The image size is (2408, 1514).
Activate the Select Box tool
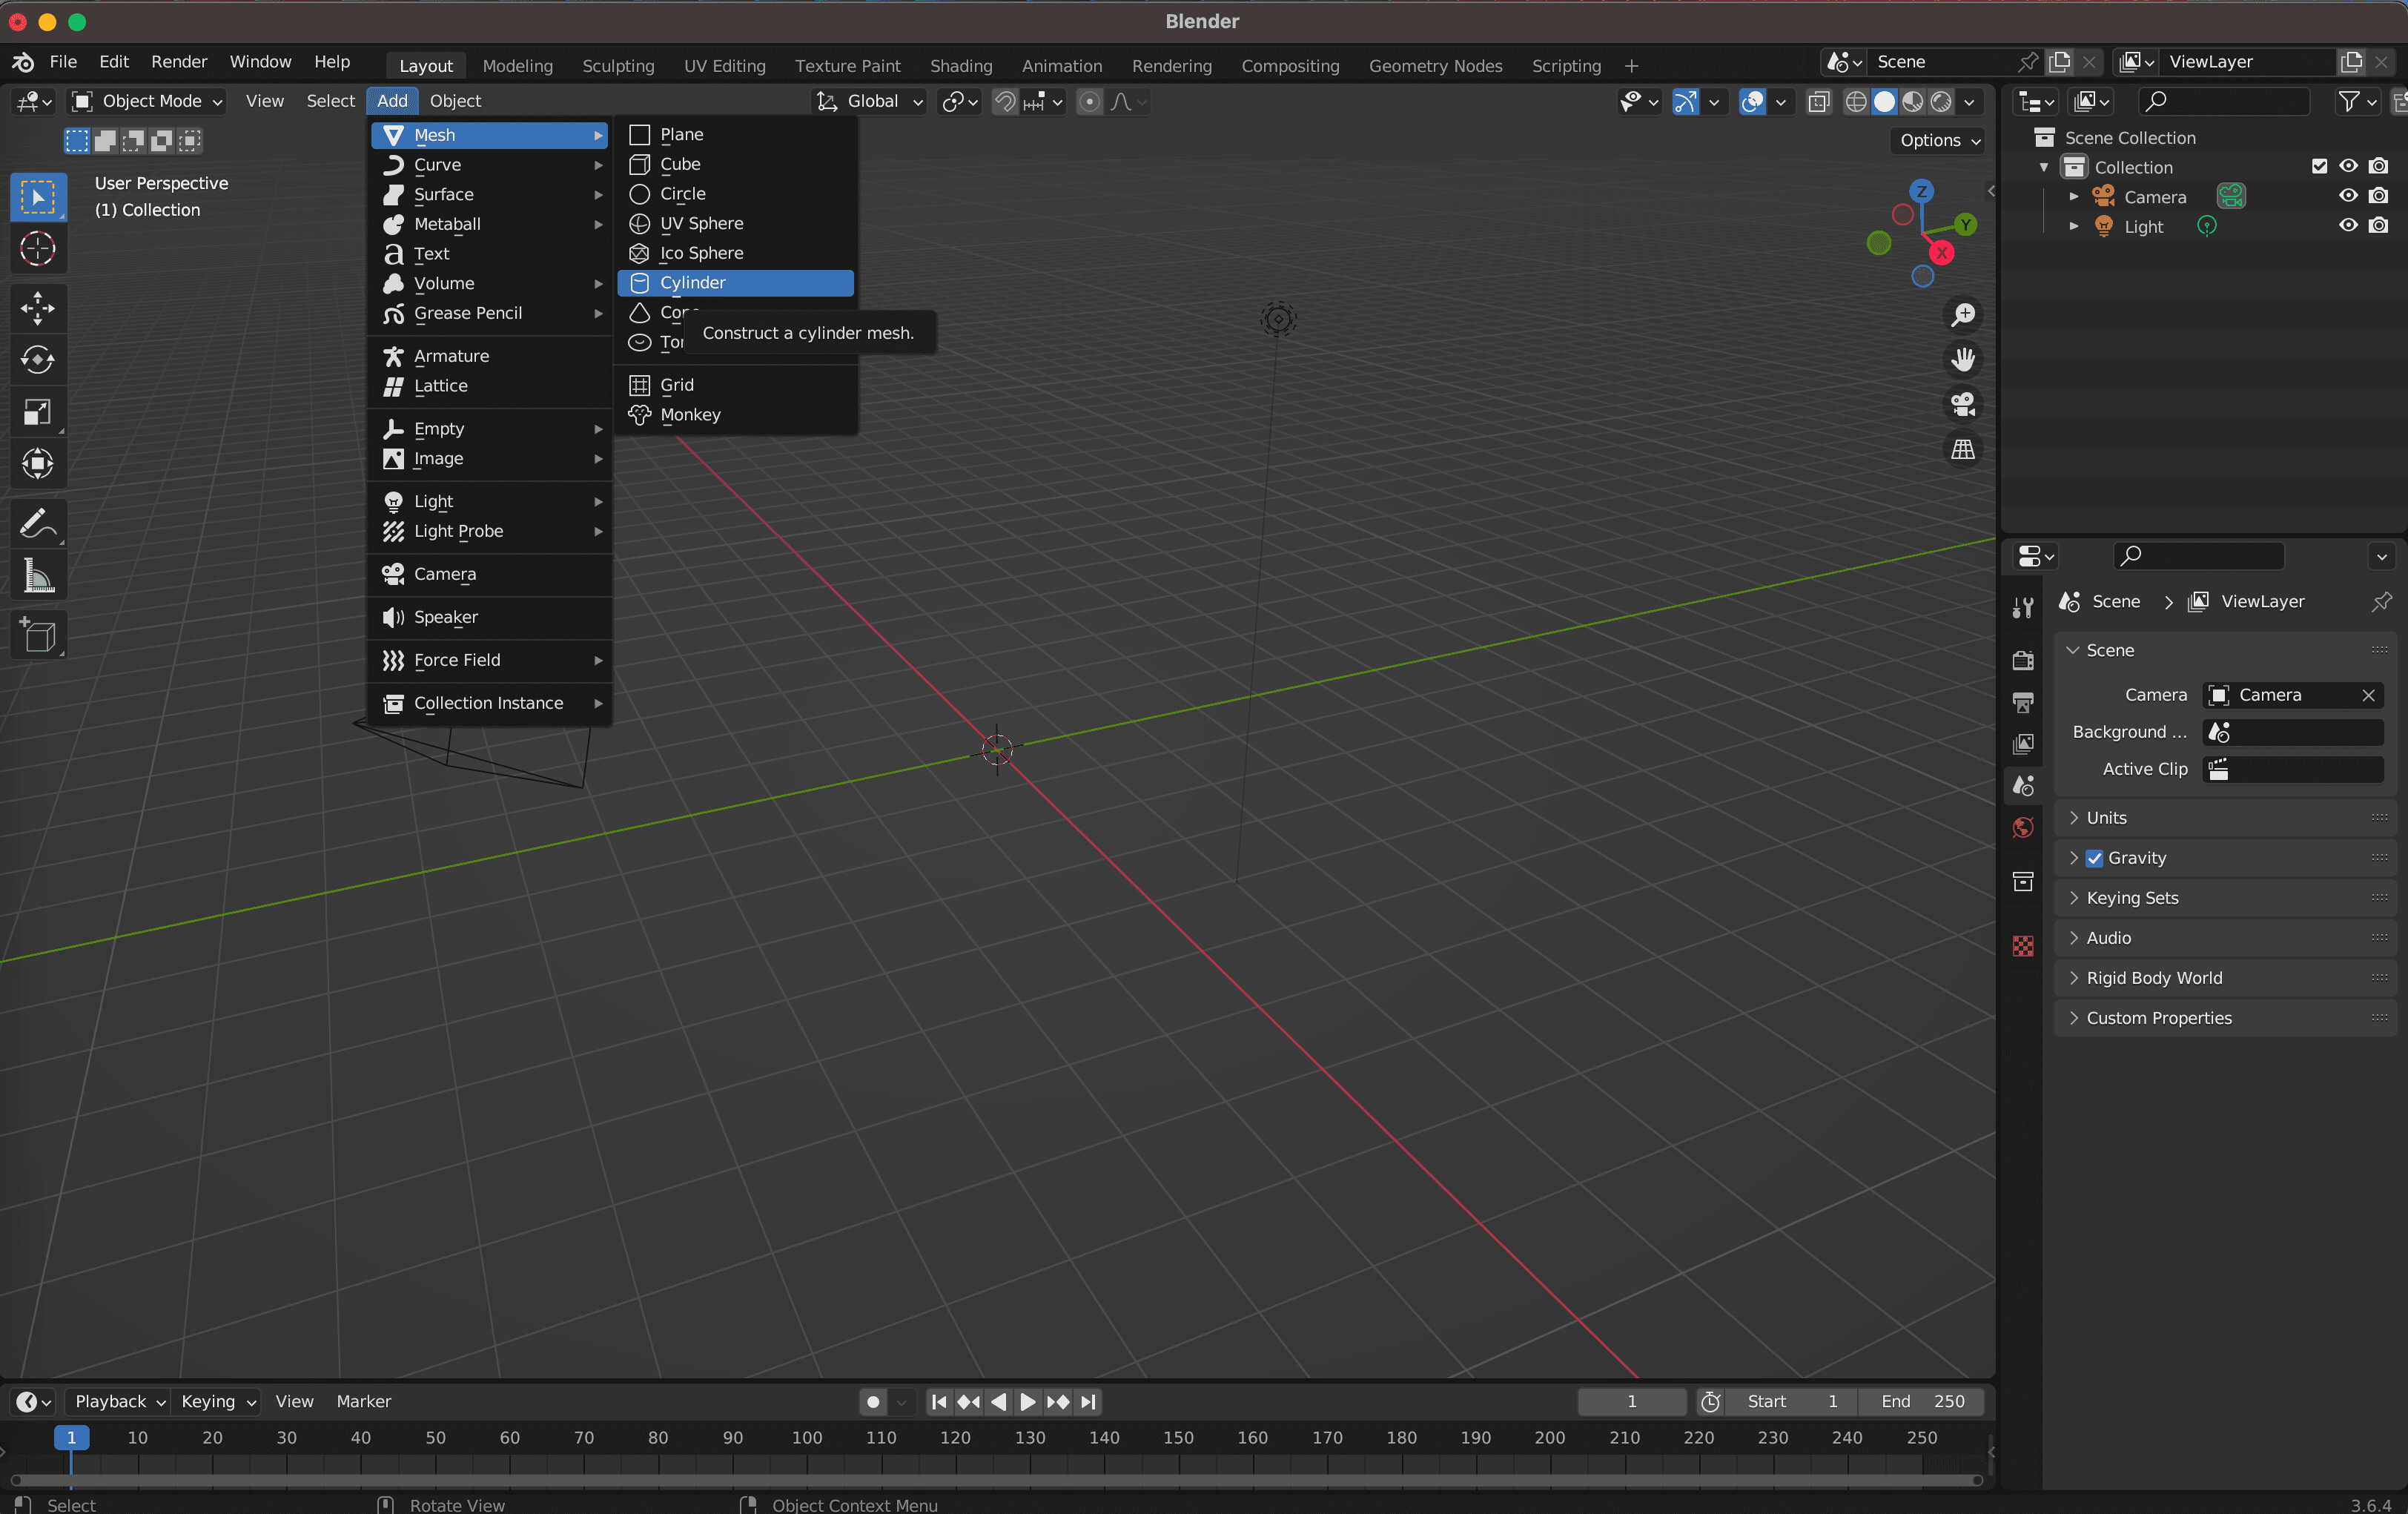pos(38,196)
